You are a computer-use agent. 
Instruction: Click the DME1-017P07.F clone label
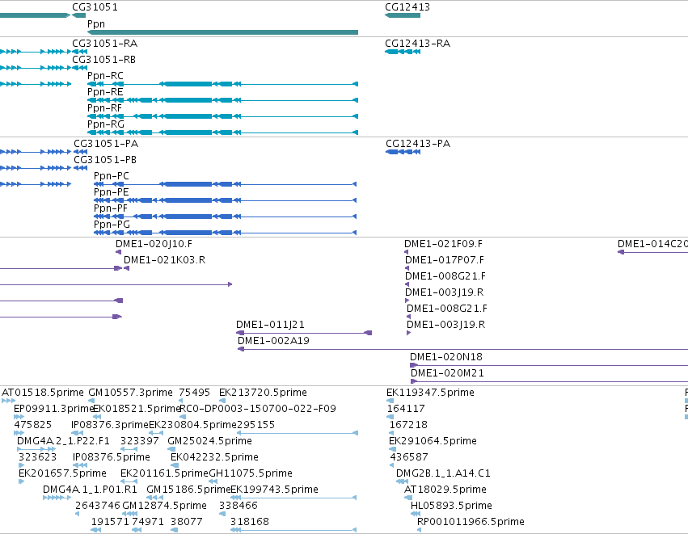445,260
